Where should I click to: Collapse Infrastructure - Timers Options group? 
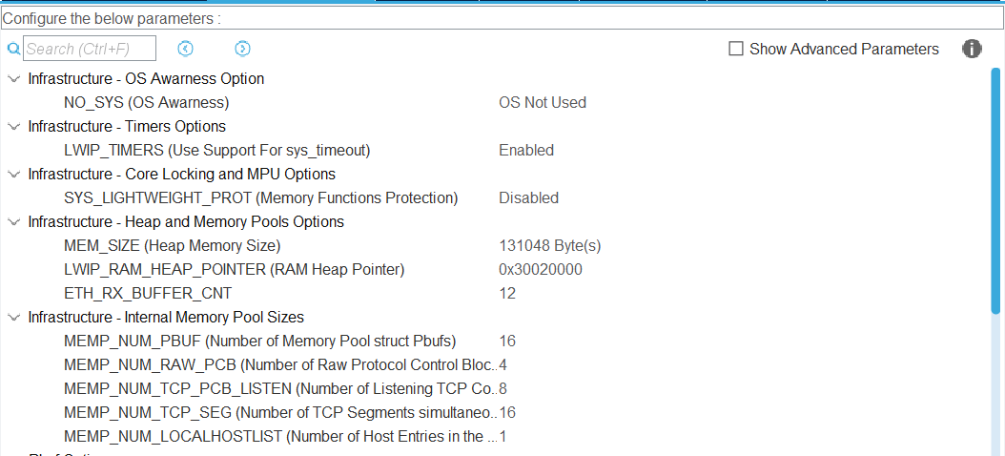[x=13, y=127]
